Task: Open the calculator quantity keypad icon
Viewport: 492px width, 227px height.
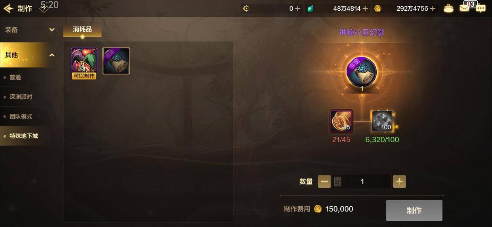Action: click(x=338, y=181)
